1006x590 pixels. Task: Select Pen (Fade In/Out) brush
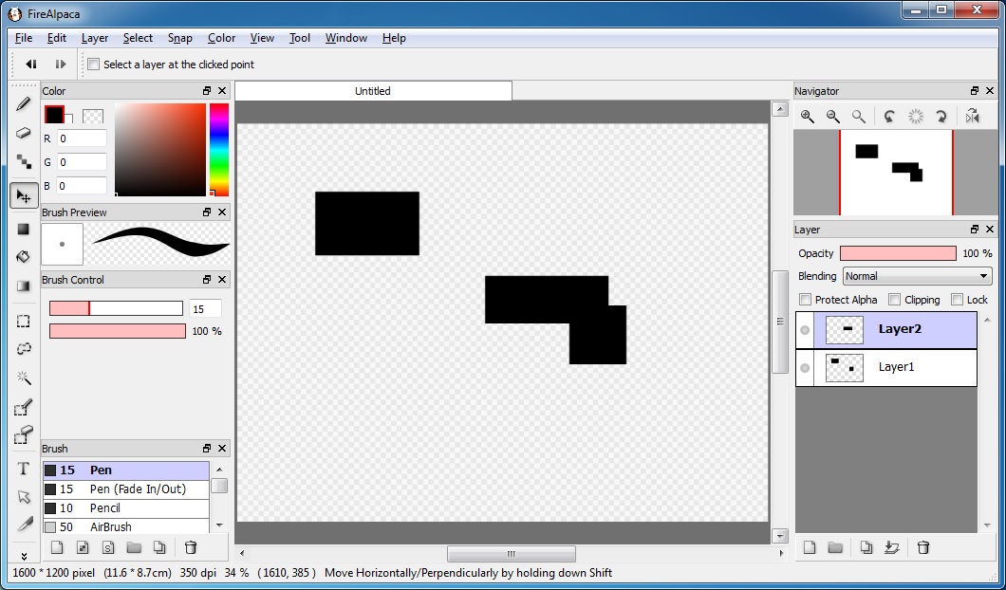(125, 489)
